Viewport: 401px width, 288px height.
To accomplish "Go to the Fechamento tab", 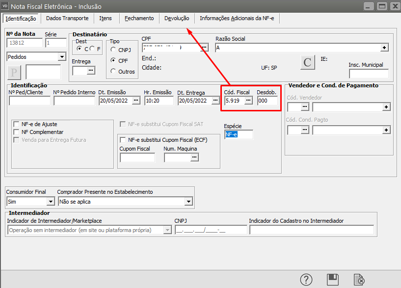I will pyautogui.click(x=138, y=18).
